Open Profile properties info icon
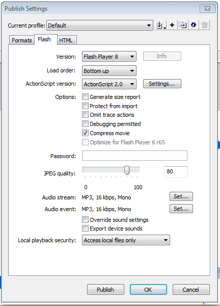The width and height of the screenshot is (220, 306). point(194,25)
